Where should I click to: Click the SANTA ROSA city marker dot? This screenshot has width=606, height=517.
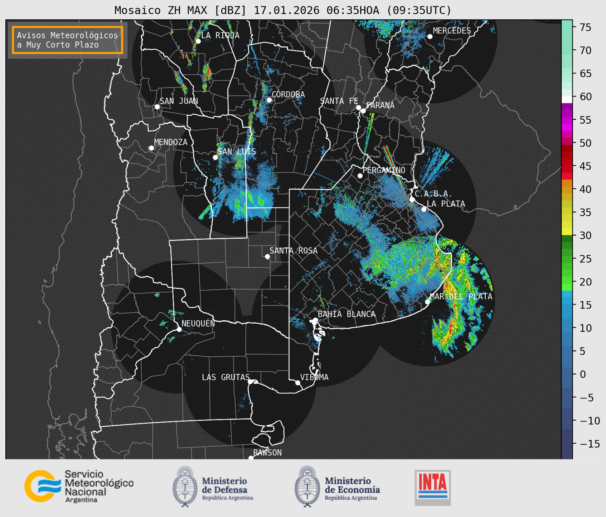tap(267, 257)
